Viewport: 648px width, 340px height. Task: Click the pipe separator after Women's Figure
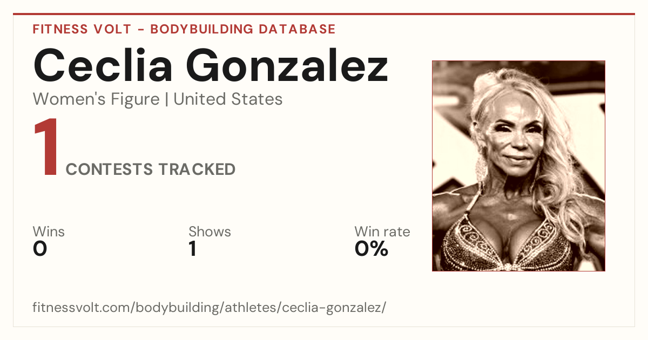[166, 99]
